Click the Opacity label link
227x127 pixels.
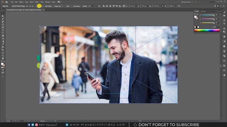pos(85,6)
